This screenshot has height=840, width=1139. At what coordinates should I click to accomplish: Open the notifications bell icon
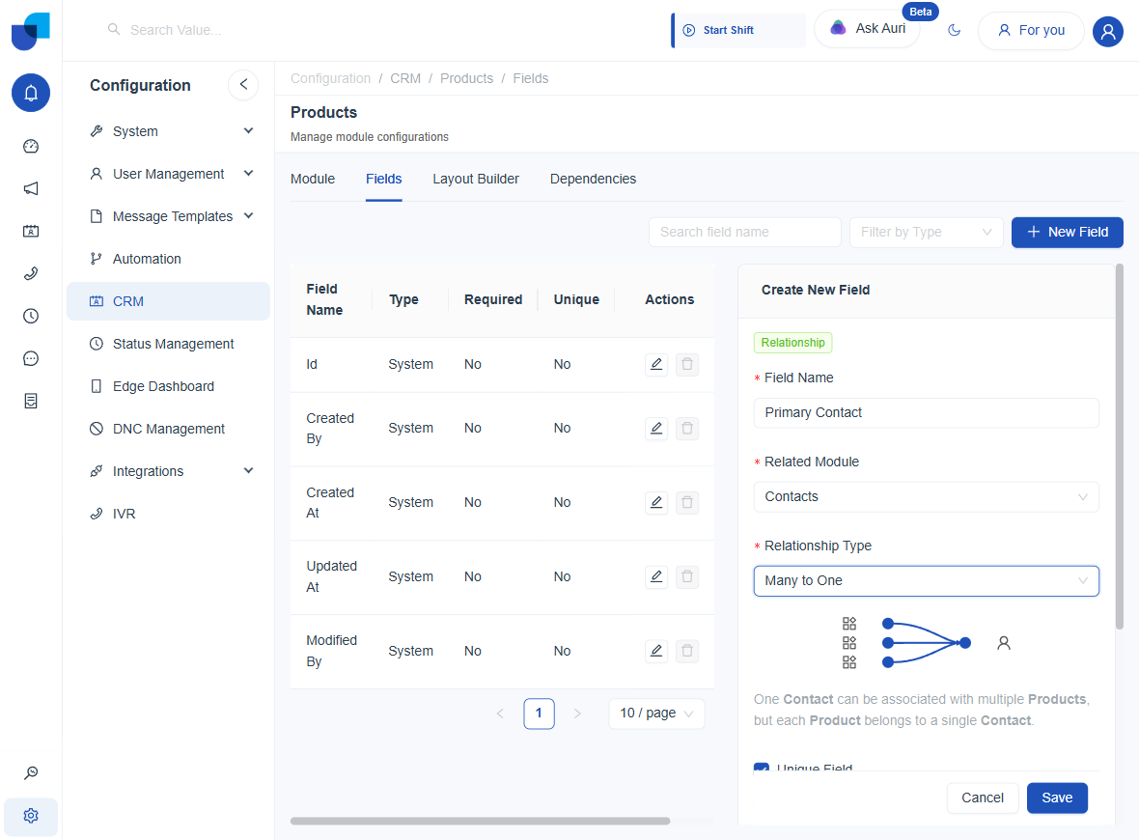click(x=31, y=93)
